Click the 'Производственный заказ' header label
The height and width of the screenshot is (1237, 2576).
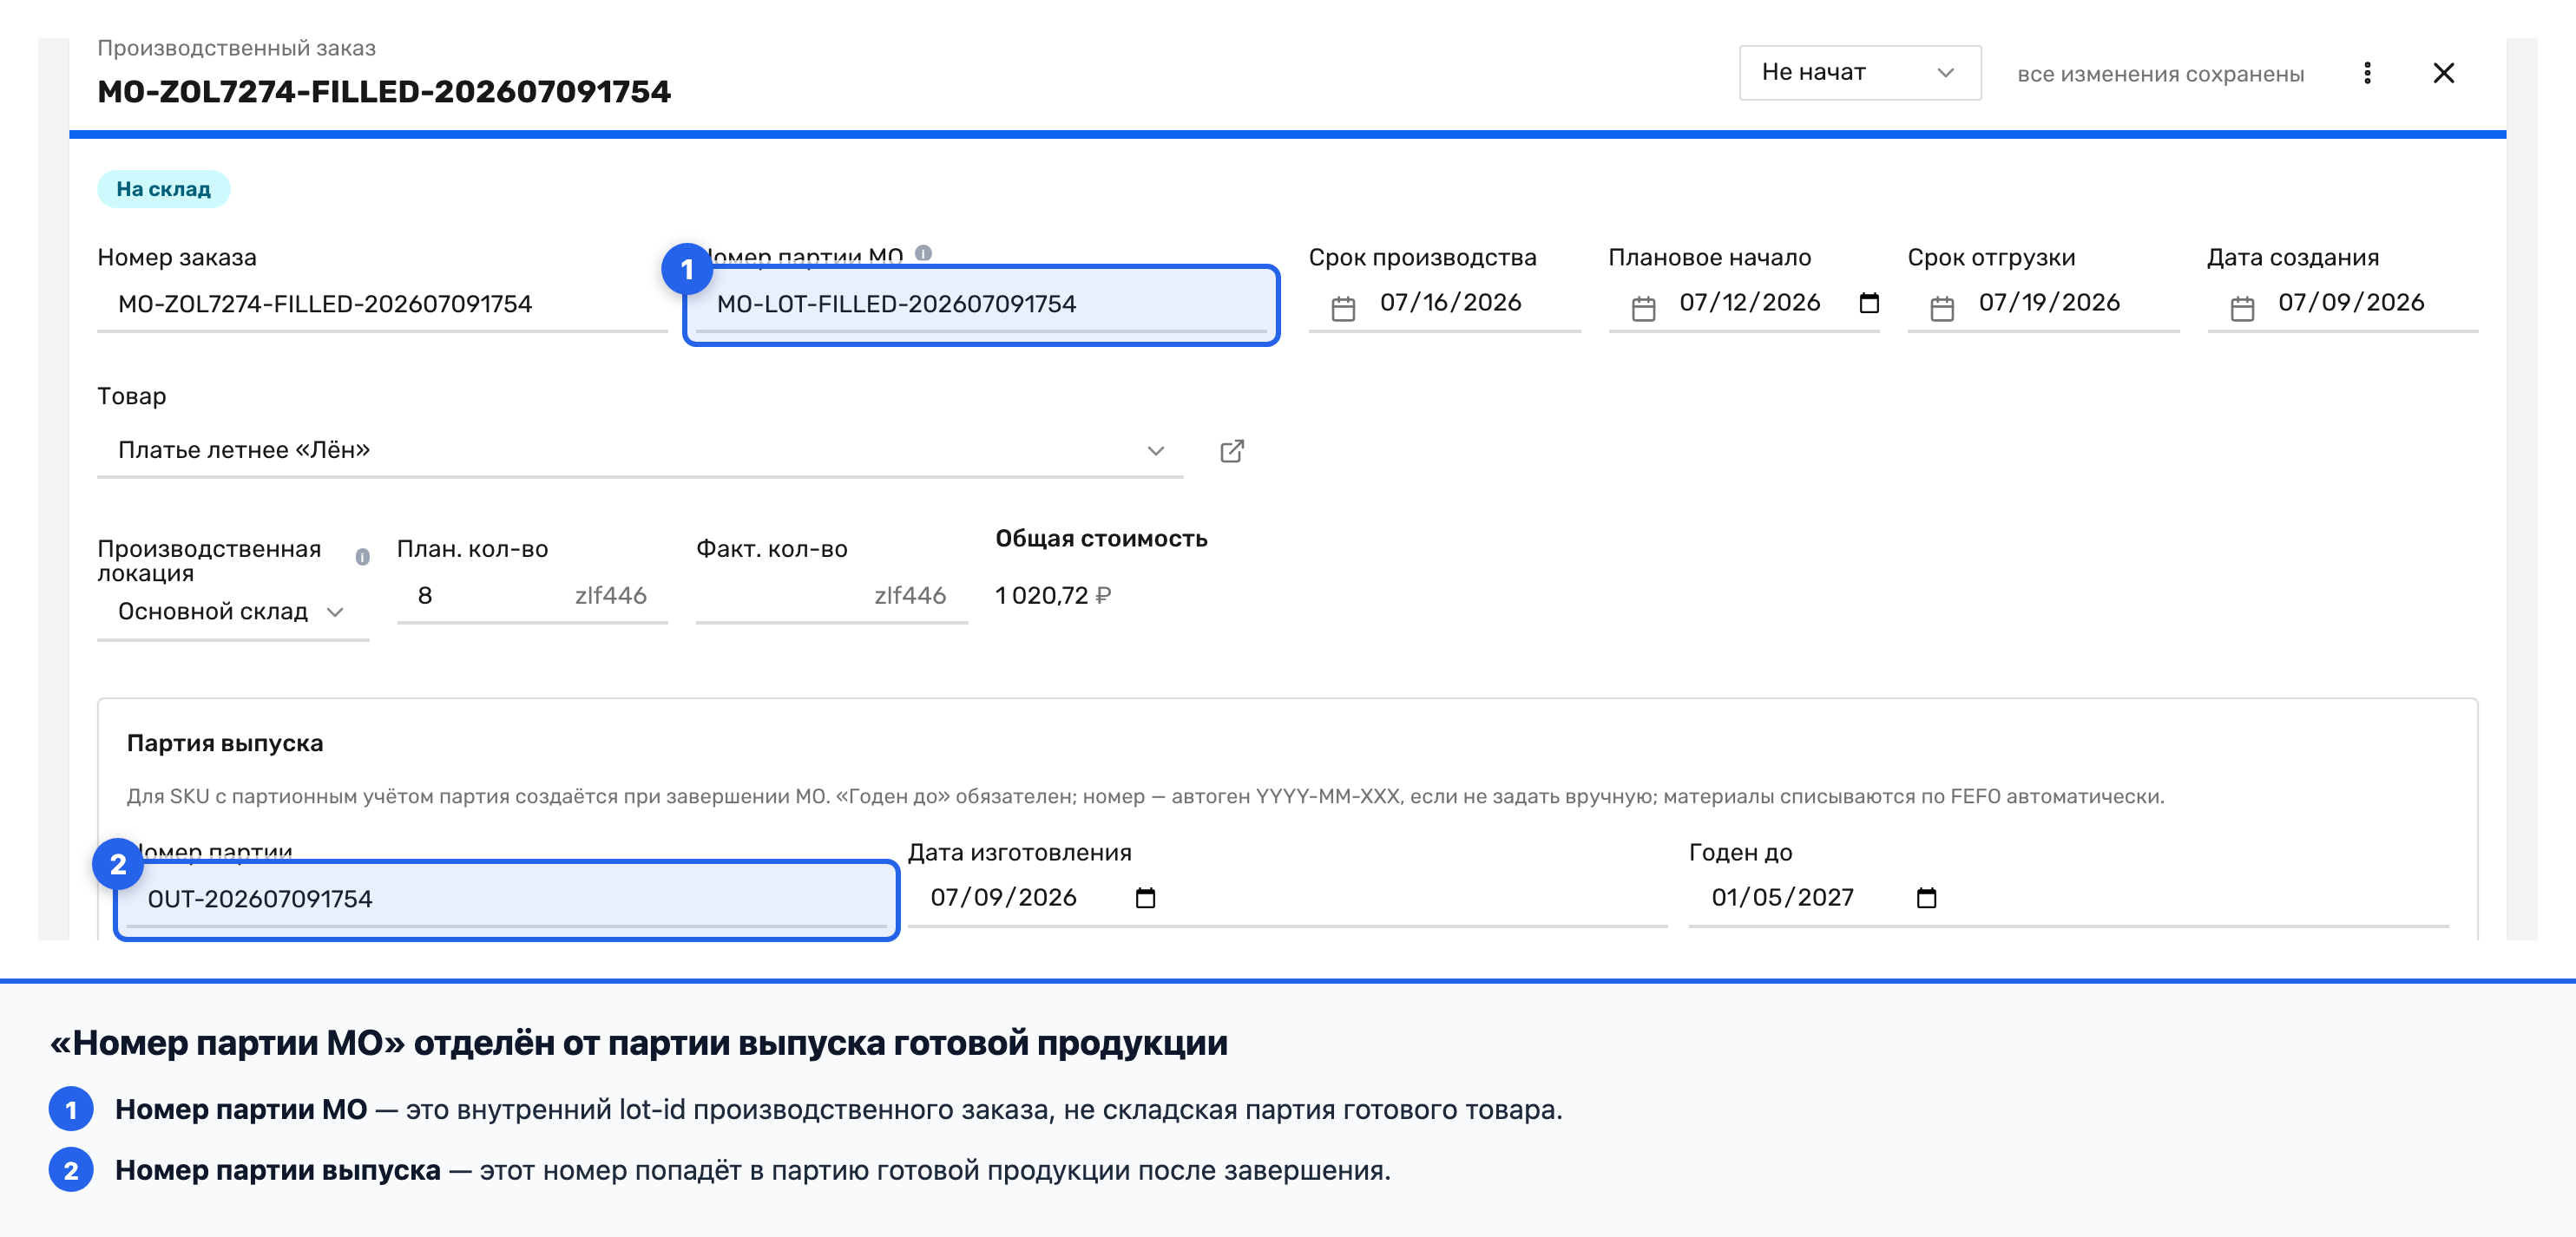point(237,48)
